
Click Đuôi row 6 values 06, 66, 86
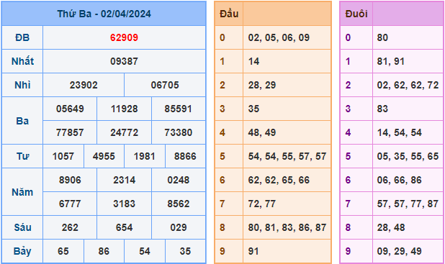[400, 180]
